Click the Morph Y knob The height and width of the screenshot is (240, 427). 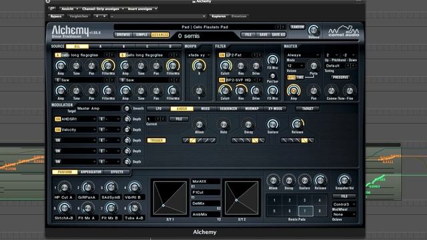(199, 91)
